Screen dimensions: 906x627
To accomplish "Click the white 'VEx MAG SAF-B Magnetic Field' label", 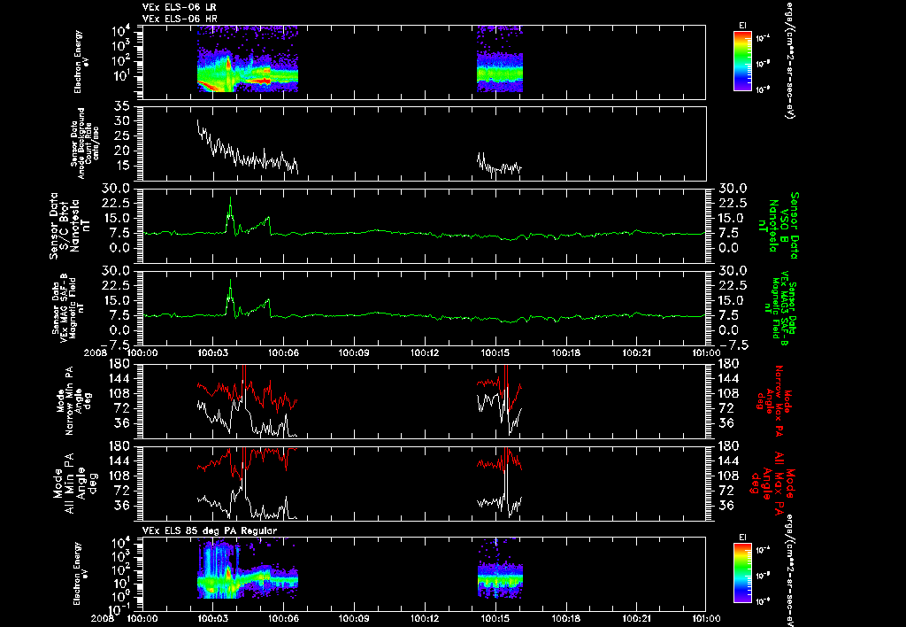I will click(x=68, y=307).
